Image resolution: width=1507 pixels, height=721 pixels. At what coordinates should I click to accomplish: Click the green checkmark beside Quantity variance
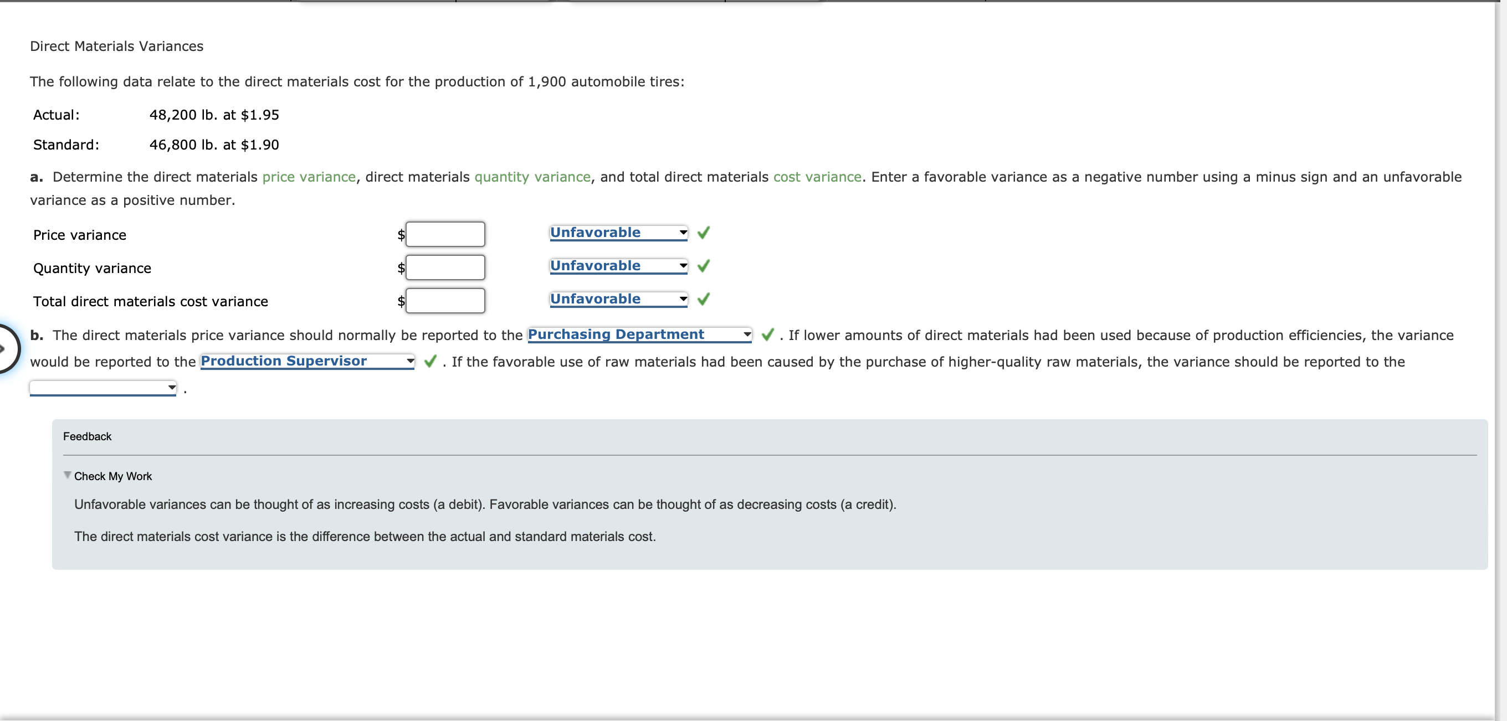pos(704,266)
